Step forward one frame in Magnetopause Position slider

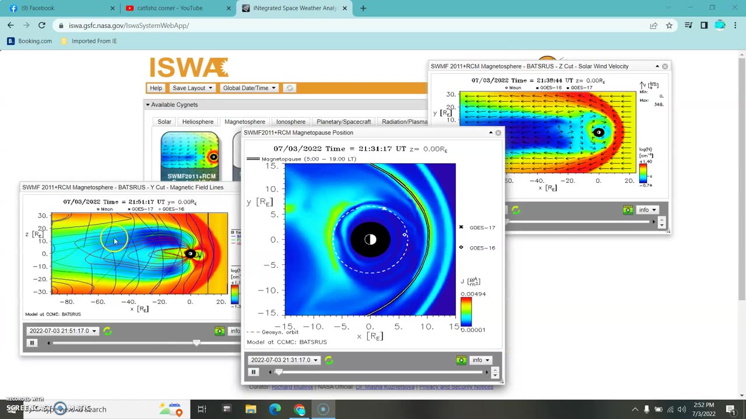tap(486, 372)
